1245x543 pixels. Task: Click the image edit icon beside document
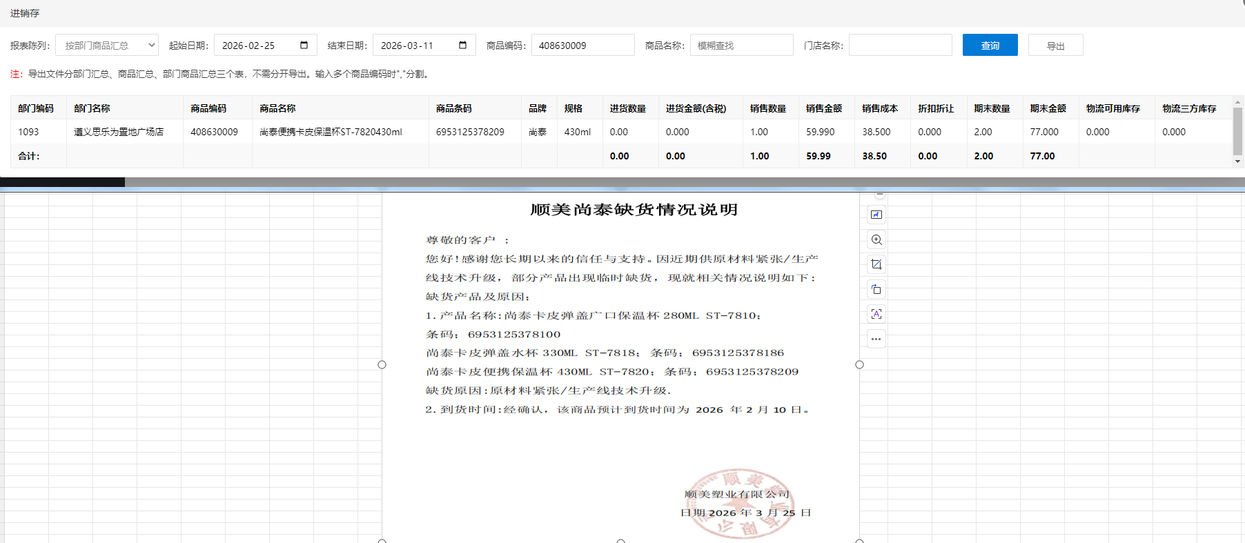pyautogui.click(x=876, y=215)
